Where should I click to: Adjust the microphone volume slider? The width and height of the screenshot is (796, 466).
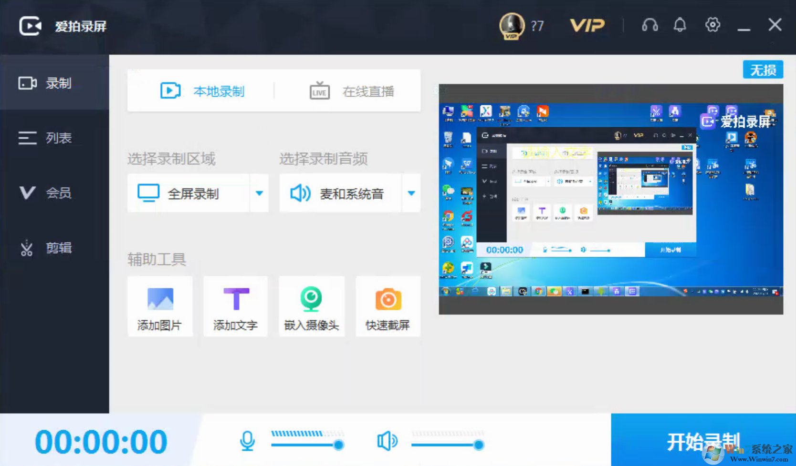coord(338,445)
